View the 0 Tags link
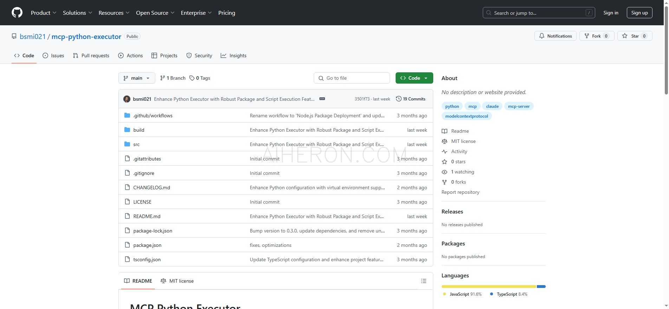This screenshot has width=669, height=309. (200, 78)
